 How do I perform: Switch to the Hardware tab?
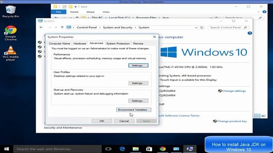(x=80, y=43)
